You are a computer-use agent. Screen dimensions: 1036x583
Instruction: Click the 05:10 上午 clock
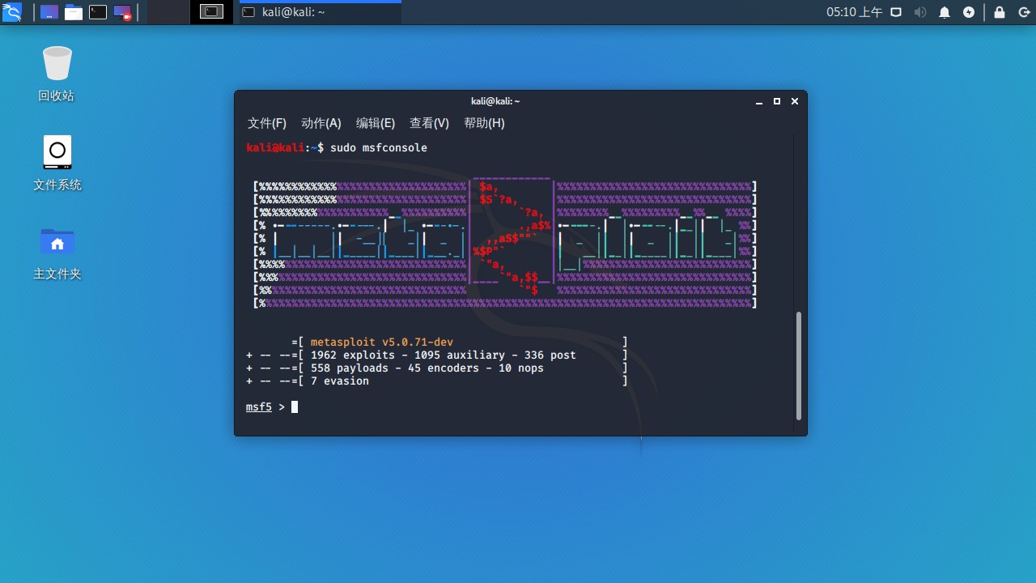point(854,12)
